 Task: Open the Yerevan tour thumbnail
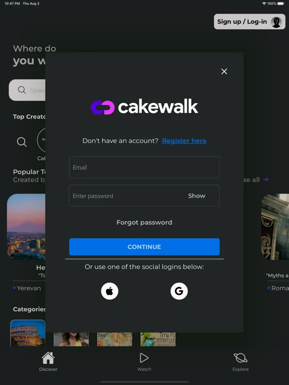pos(26,227)
